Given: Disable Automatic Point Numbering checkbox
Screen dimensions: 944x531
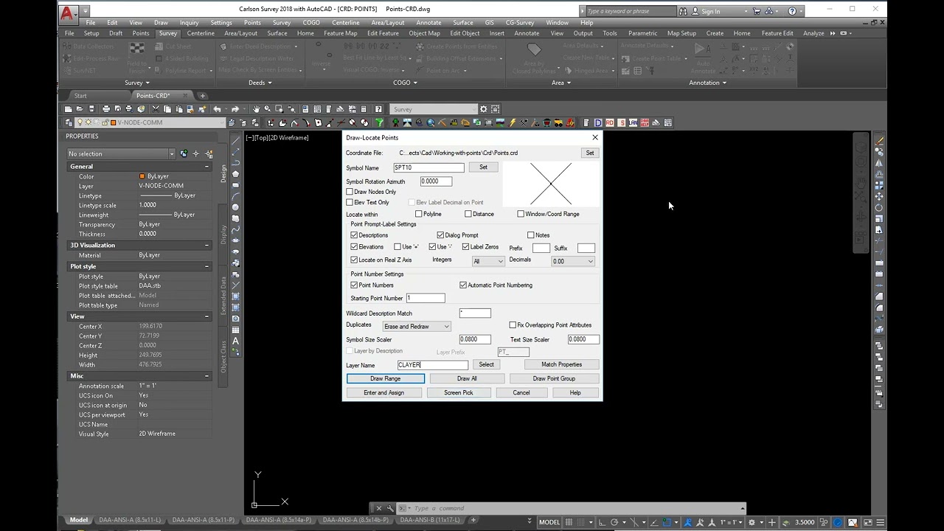Looking at the screenshot, I should tap(463, 285).
